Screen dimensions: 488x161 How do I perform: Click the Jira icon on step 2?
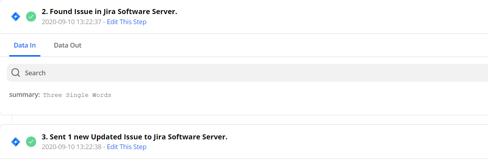coord(16,17)
